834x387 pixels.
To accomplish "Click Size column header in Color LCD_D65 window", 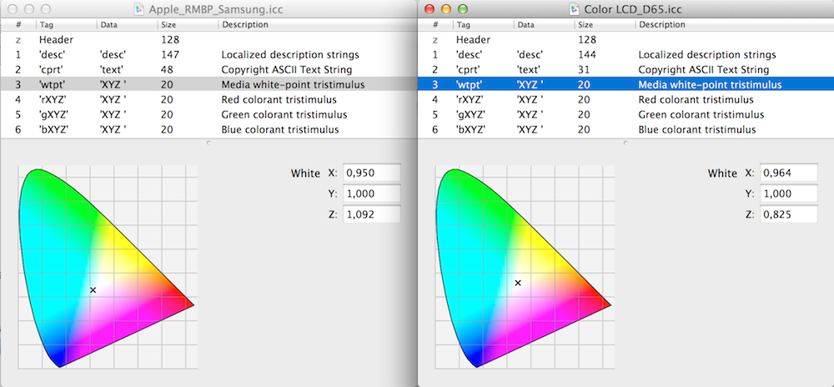I will [x=605, y=25].
